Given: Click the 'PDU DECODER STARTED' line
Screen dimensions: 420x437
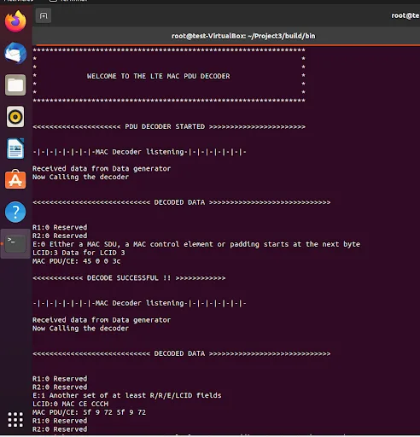Looking at the screenshot, I should (x=169, y=126).
